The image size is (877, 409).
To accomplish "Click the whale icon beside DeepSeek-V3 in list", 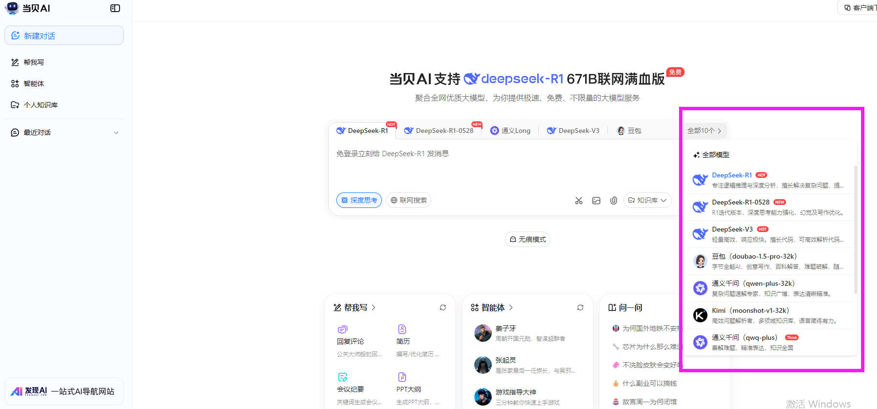I will coord(700,234).
